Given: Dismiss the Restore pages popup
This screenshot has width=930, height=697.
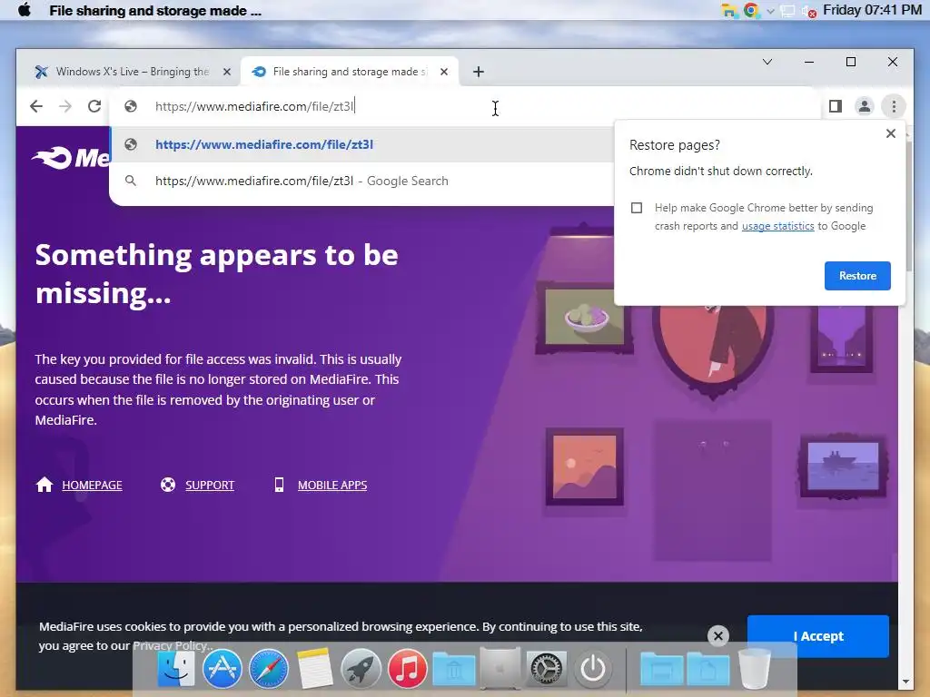Looking at the screenshot, I should tap(890, 133).
